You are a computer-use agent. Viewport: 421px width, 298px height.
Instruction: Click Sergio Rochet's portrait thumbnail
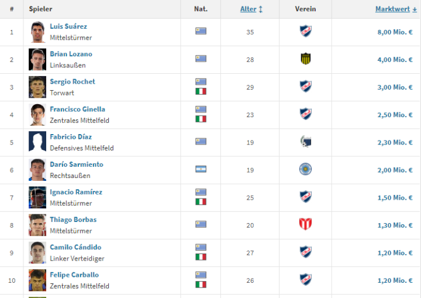(x=37, y=87)
